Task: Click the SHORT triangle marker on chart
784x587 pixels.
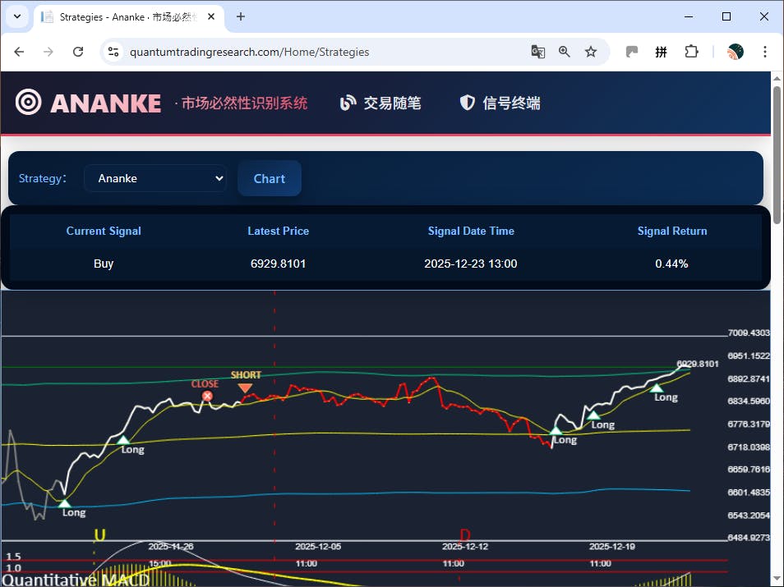Action: click(x=245, y=388)
